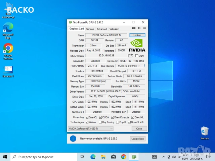Switch to the Graphics Card tab
This screenshot has height=161, width=215.
point(77,29)
